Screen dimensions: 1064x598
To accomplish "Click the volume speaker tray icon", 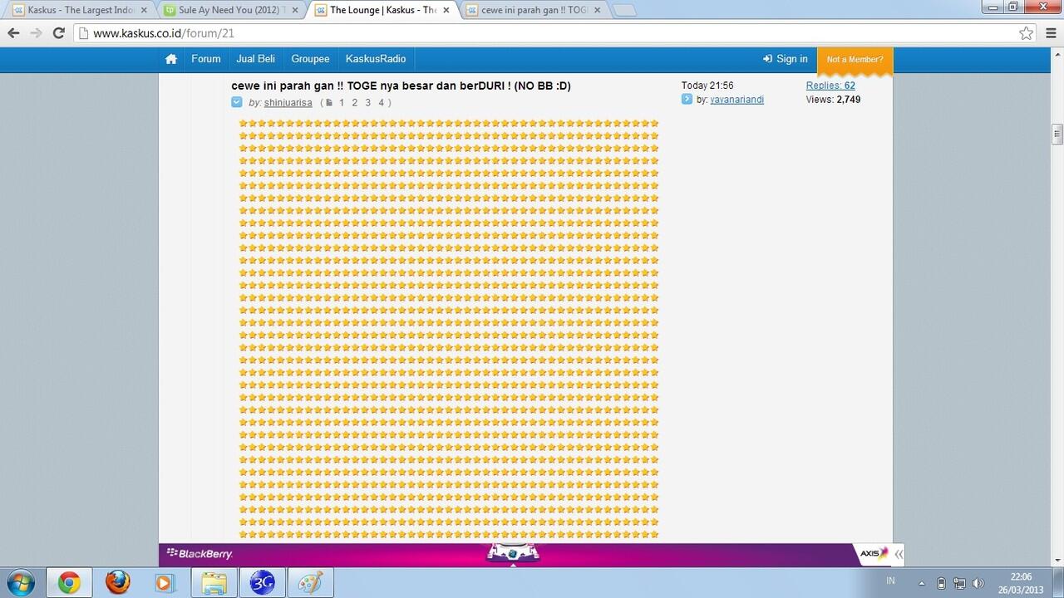I will (x=978, y=583).
